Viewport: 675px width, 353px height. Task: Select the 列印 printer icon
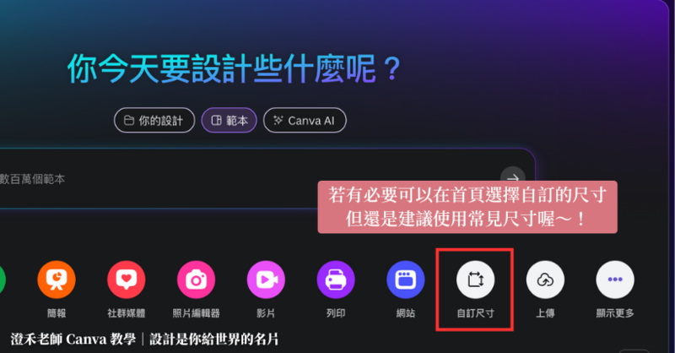click(336, 280)
